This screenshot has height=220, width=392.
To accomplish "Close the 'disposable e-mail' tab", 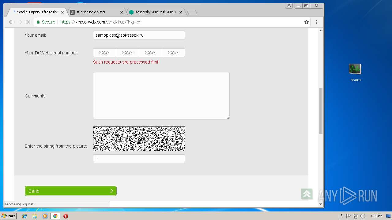I will [121, 12].
